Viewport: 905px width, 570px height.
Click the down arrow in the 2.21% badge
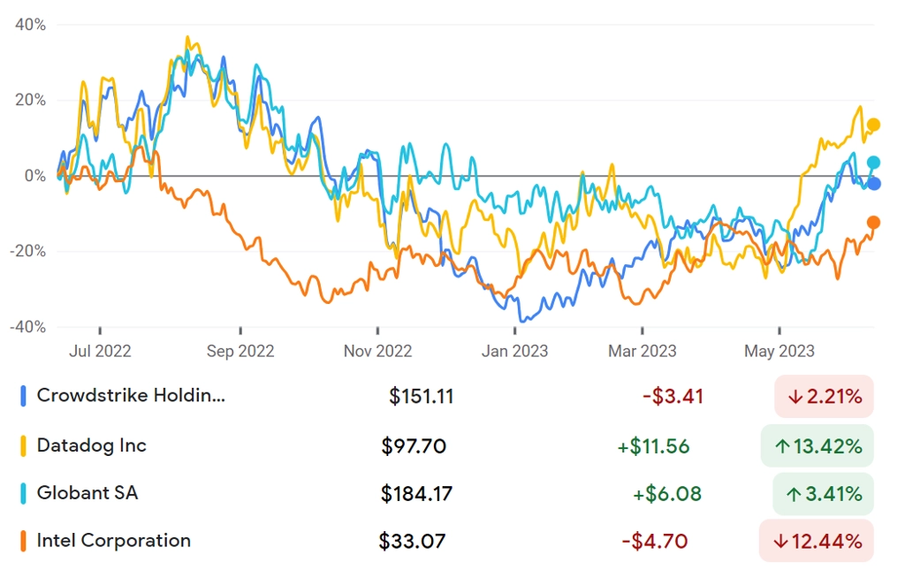[795, 397]
